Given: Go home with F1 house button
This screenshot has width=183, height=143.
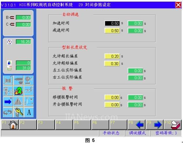Looking at the screenshot, I should (x=10, y=125).
